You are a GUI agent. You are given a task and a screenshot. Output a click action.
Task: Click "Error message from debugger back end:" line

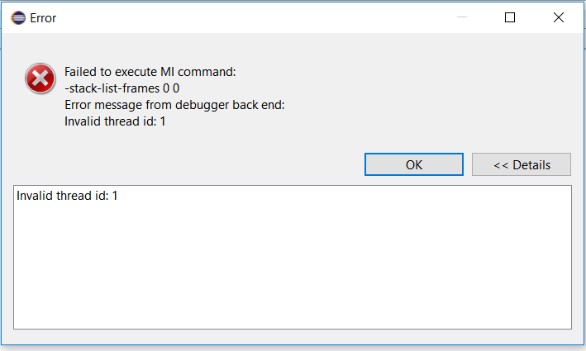point(174,105)
